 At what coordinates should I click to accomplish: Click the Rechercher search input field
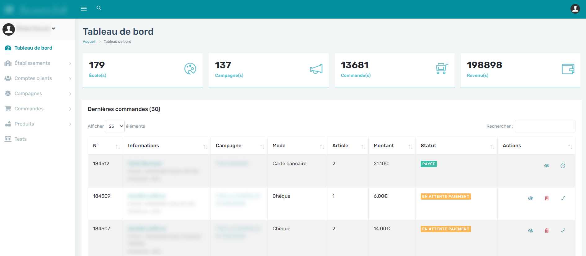tap(545, 126)
